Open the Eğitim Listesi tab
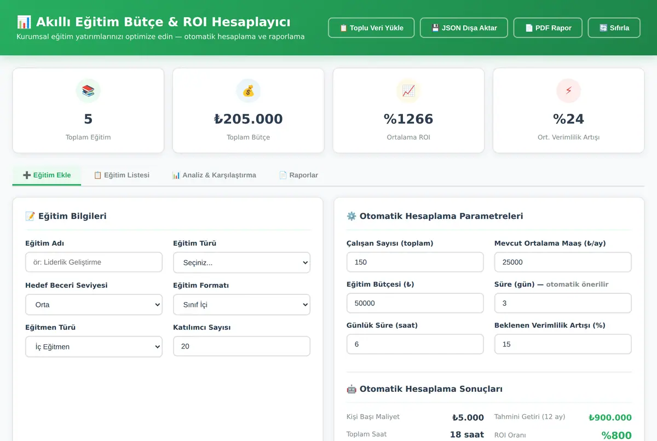The width and height of the screenshot is (657, 441). 122,175
